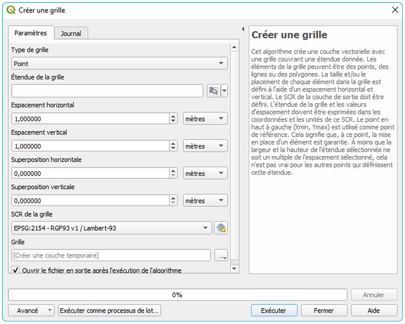Image resolution: width=405 pixels, height=324 pixels.
Task: Open the extent options dropdown arrow
Action: 224,91
